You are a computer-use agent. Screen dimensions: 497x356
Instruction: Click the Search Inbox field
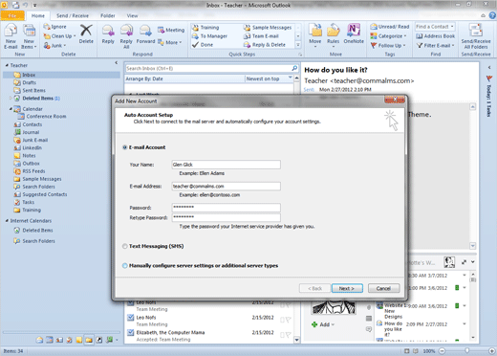pos(208,68)
